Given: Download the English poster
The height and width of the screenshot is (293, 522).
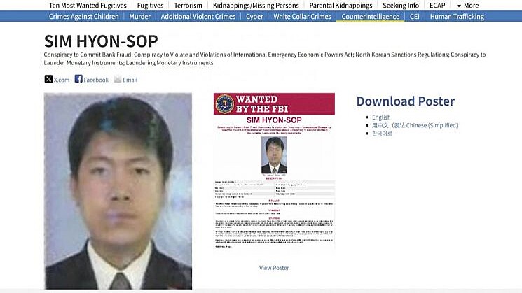Looking at the screenshot, I should pos(381,117).
